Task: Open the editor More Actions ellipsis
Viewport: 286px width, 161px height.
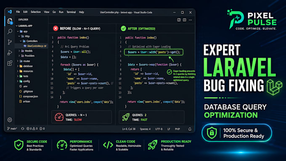Action: pos(190,20)
